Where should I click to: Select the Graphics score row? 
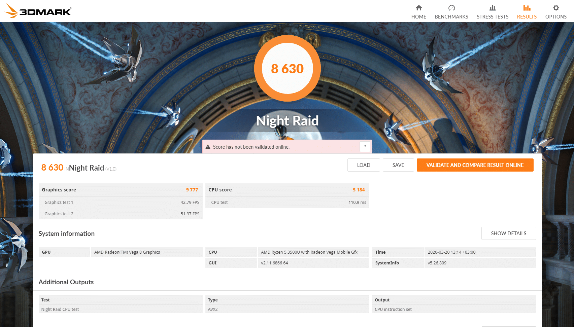(x=120, y=190)
